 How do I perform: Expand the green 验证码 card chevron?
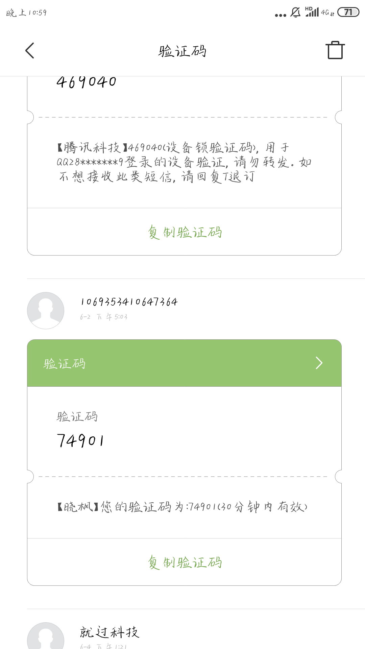[319, 363]
